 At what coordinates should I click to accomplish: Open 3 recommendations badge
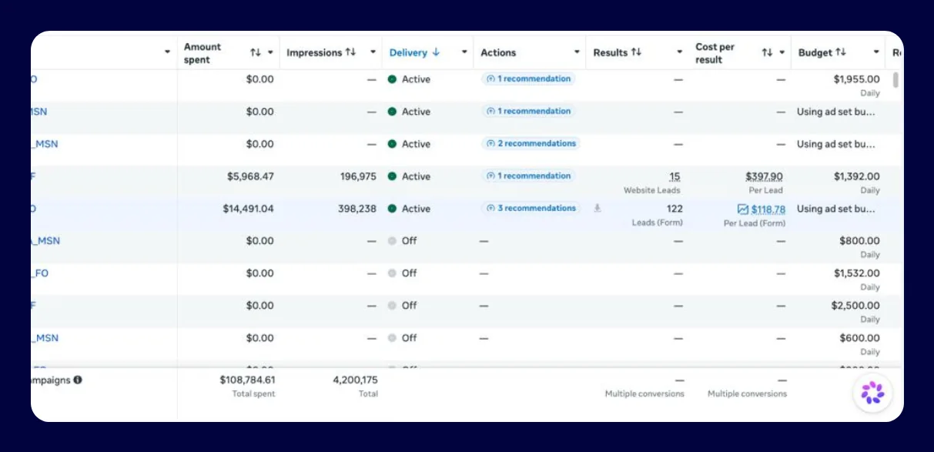[x=531, y=208]
